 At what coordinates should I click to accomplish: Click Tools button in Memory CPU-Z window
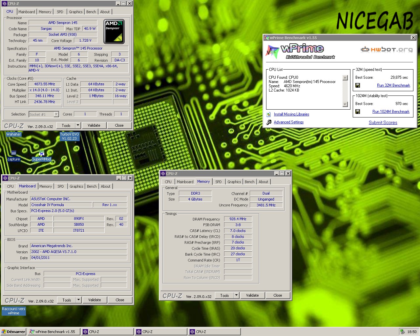[224, 295]
